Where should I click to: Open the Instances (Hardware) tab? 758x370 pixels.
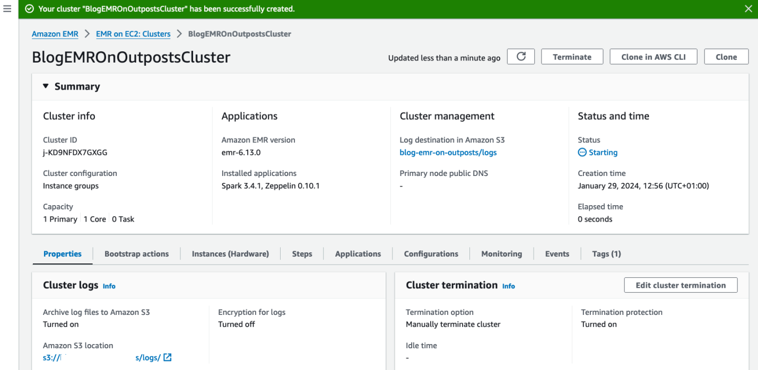click(230, 253)
